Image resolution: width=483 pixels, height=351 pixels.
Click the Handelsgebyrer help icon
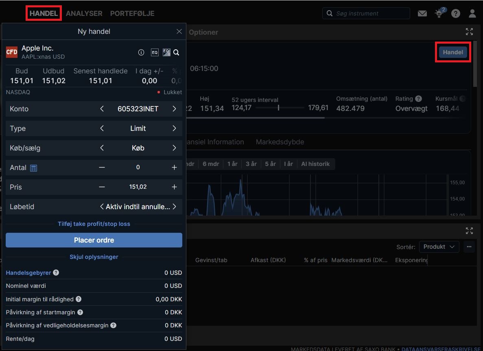(x=56, y=273)
